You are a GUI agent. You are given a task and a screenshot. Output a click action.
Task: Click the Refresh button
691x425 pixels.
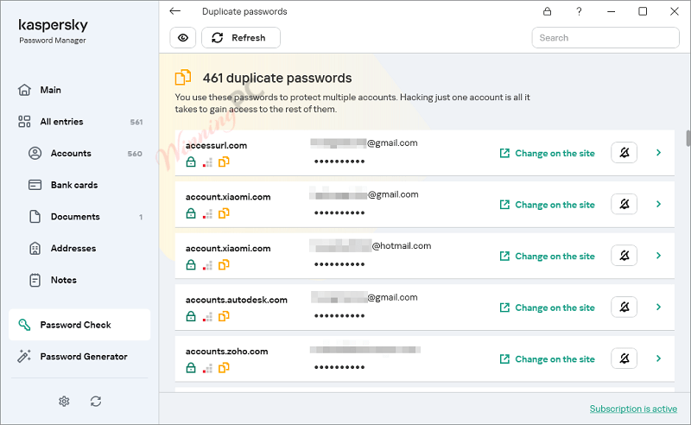pyautogui.click(x=241, y=37)
